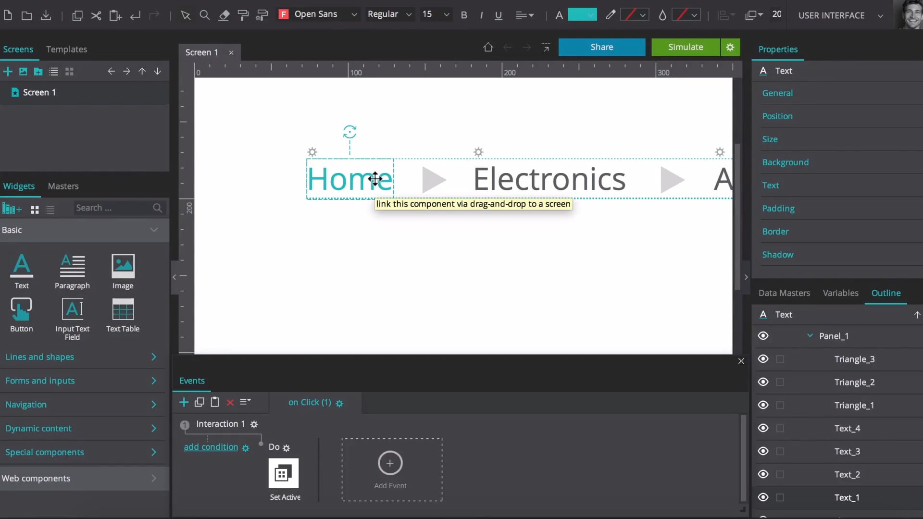Open the Regular font style dropdown
The height and width of the screenshot is (519, 923).
389,14
